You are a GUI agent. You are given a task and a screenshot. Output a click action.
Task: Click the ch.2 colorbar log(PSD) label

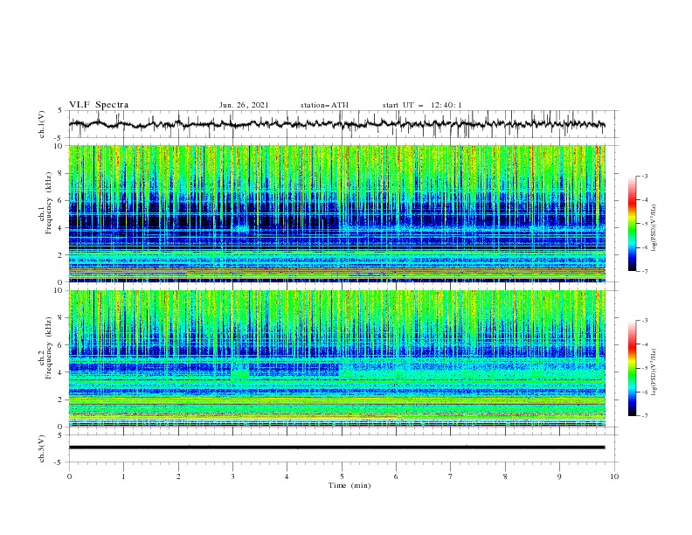[x=654, y=372]
